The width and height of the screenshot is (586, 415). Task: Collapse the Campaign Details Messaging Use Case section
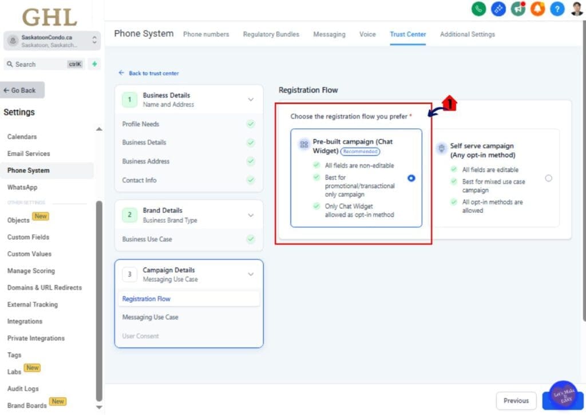pos(251,274)
